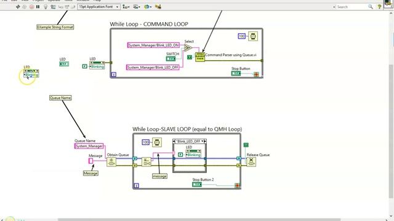Click Run Continuously in the toolbar
The height and width of the screenshot is (221, 394).
pyautogui.click(x=25, y=7)
